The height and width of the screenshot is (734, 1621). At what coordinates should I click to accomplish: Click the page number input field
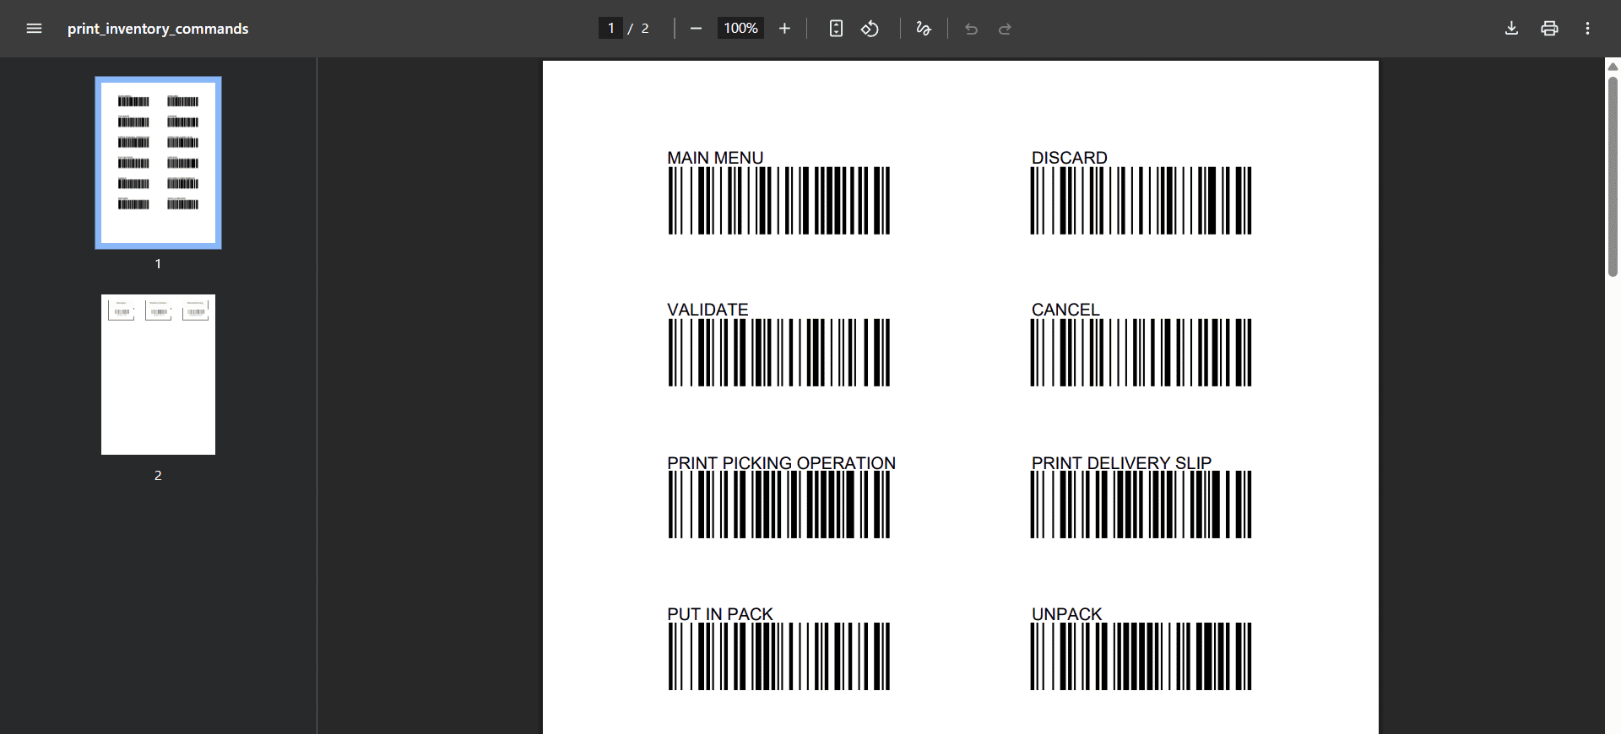(610, 28)
